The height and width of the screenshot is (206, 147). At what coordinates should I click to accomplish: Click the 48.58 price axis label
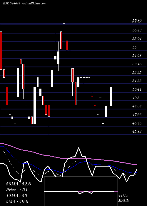pos(137,106)
